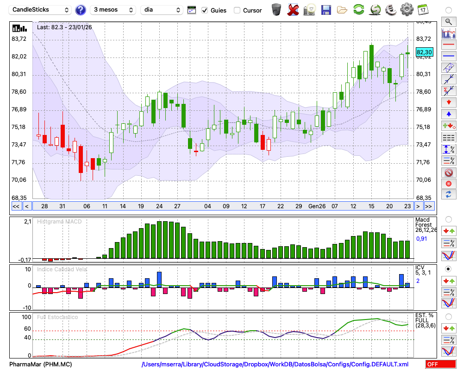Image resolution: width=463 pixels, height=371 pixels.
Task: Select the radio button beside Macd Forest panel
Action: tap(448, 219)
